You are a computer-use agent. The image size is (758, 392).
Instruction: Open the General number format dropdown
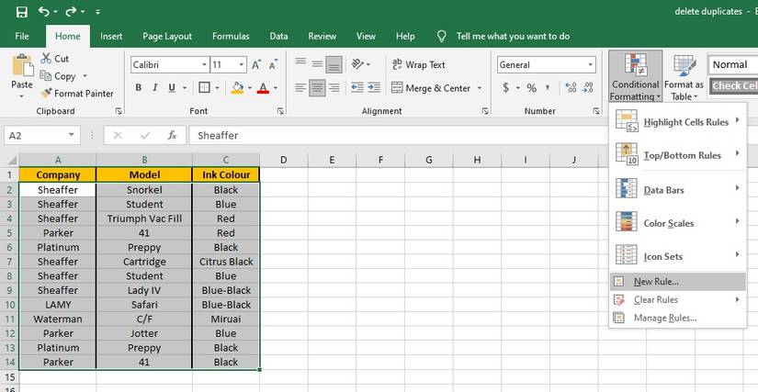590,64
